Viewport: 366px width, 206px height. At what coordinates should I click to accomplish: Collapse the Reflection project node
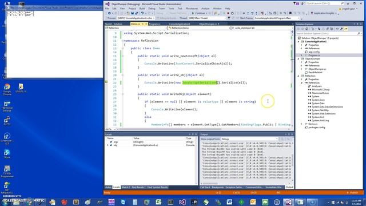(x=299, y=76)
